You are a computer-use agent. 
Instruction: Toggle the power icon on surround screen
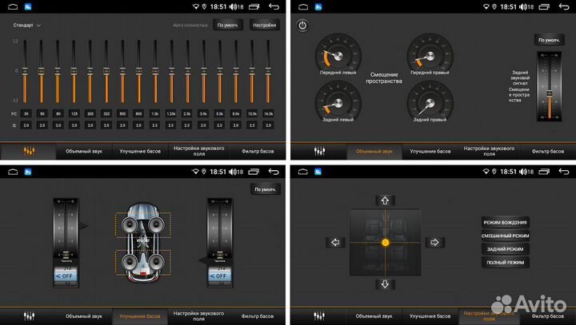[302, 26]
